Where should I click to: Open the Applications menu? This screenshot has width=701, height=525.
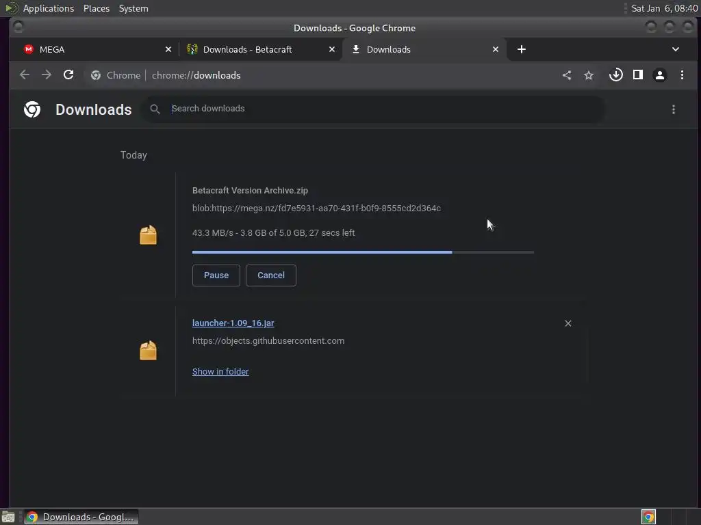49,8
